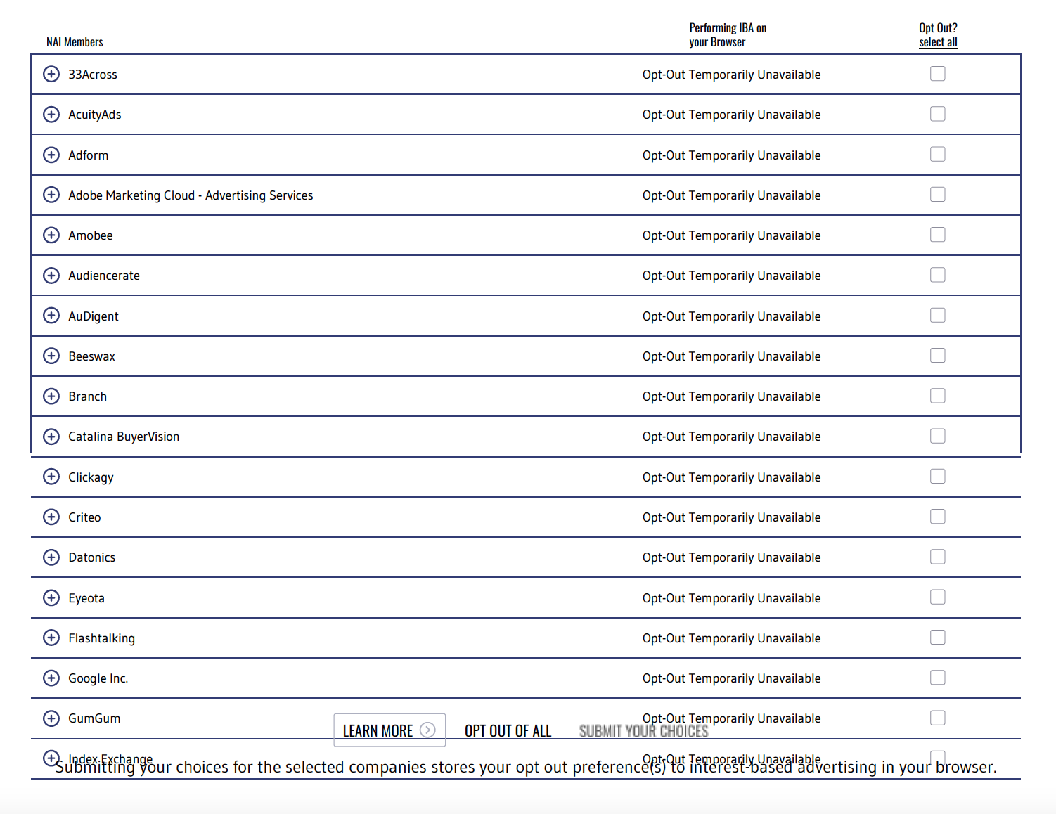The width and height of the screenshot is (1056, 814).
Task: Click the LEARN MORE button
Action: (389, 730)
